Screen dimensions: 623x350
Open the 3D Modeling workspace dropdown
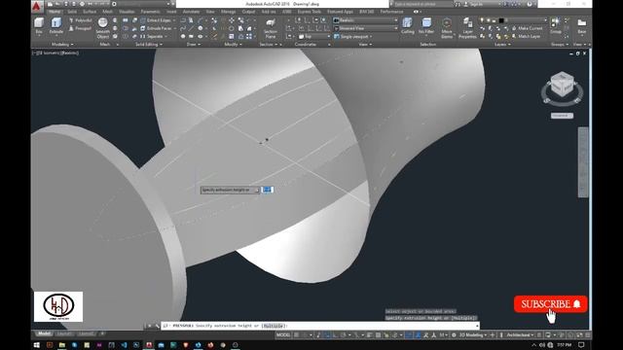473,335
